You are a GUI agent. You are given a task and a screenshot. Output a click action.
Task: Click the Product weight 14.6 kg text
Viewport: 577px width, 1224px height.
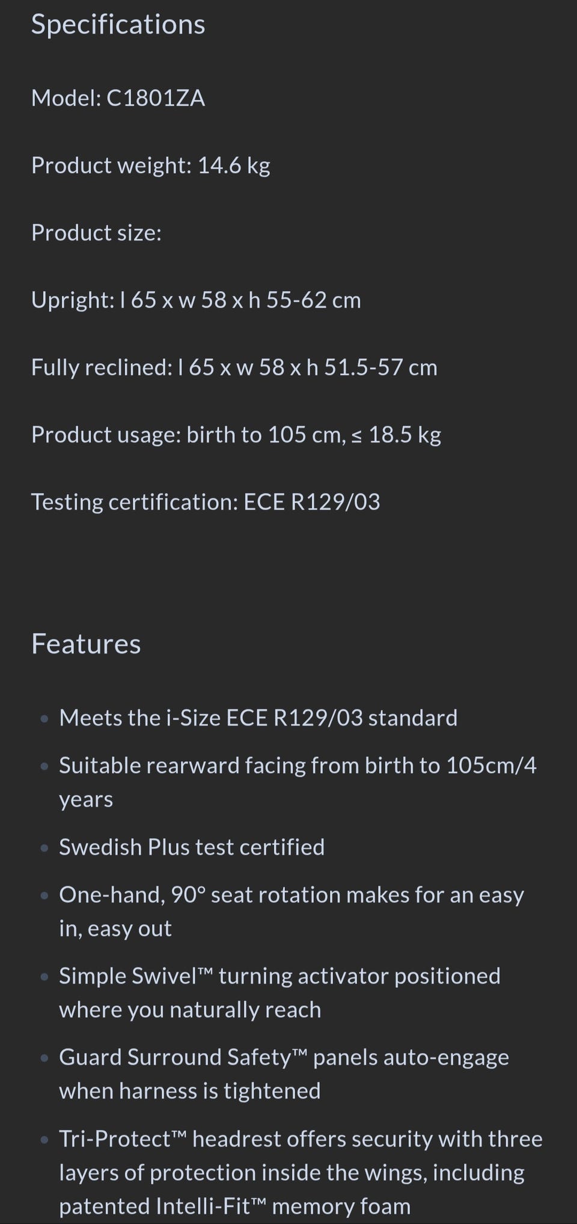(x=150, y=165)
